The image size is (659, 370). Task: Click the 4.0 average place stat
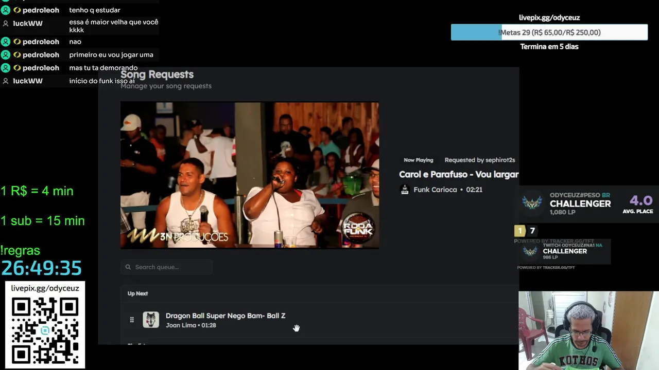click(x=640, y=201)
